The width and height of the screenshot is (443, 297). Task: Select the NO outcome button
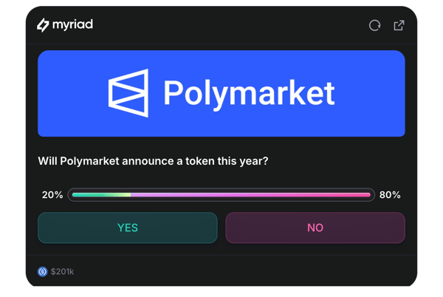[315, 228]
